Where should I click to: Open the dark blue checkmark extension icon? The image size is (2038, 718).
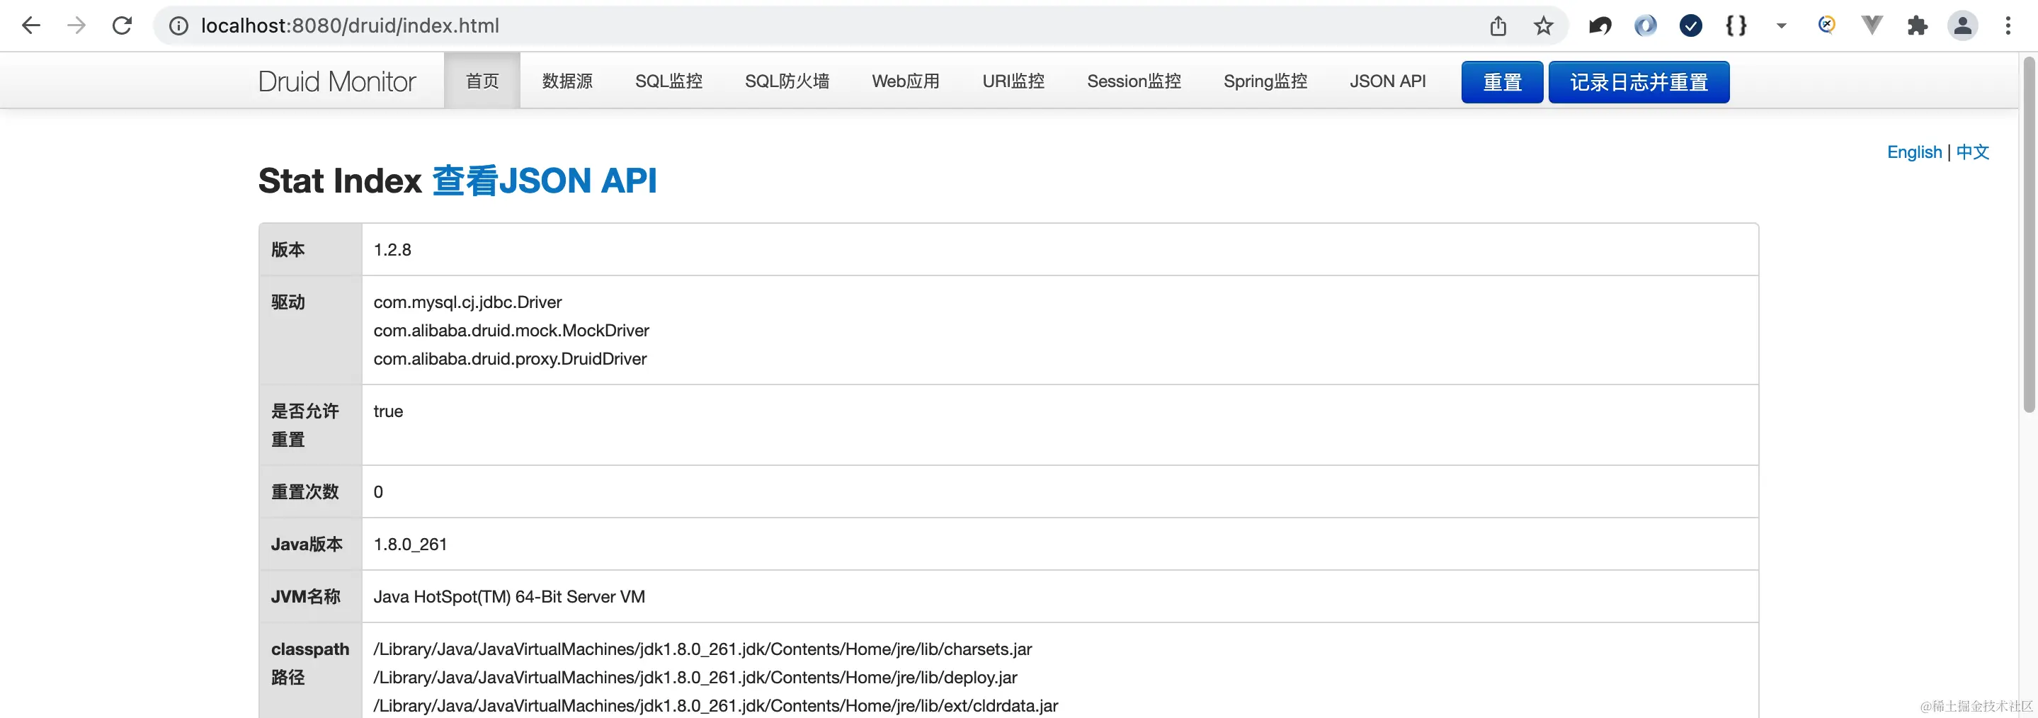coord(1691,26)
